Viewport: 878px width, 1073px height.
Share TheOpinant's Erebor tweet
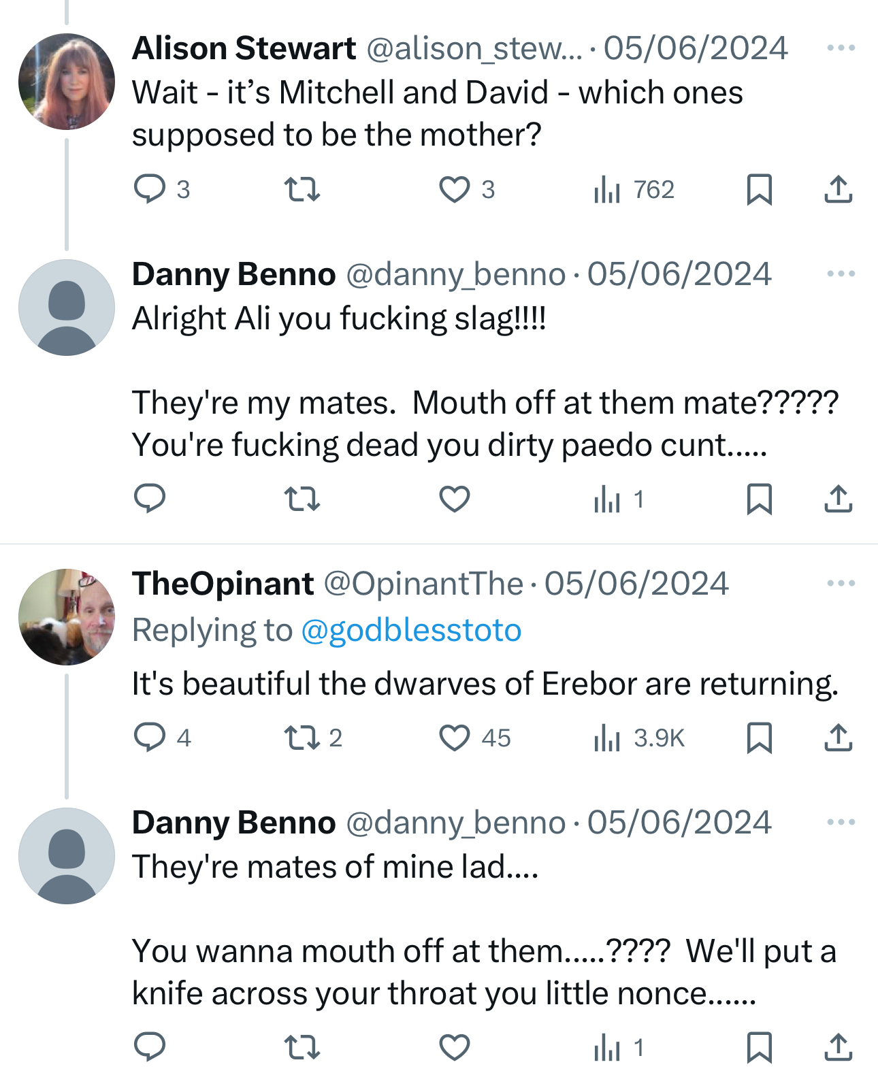838,738
